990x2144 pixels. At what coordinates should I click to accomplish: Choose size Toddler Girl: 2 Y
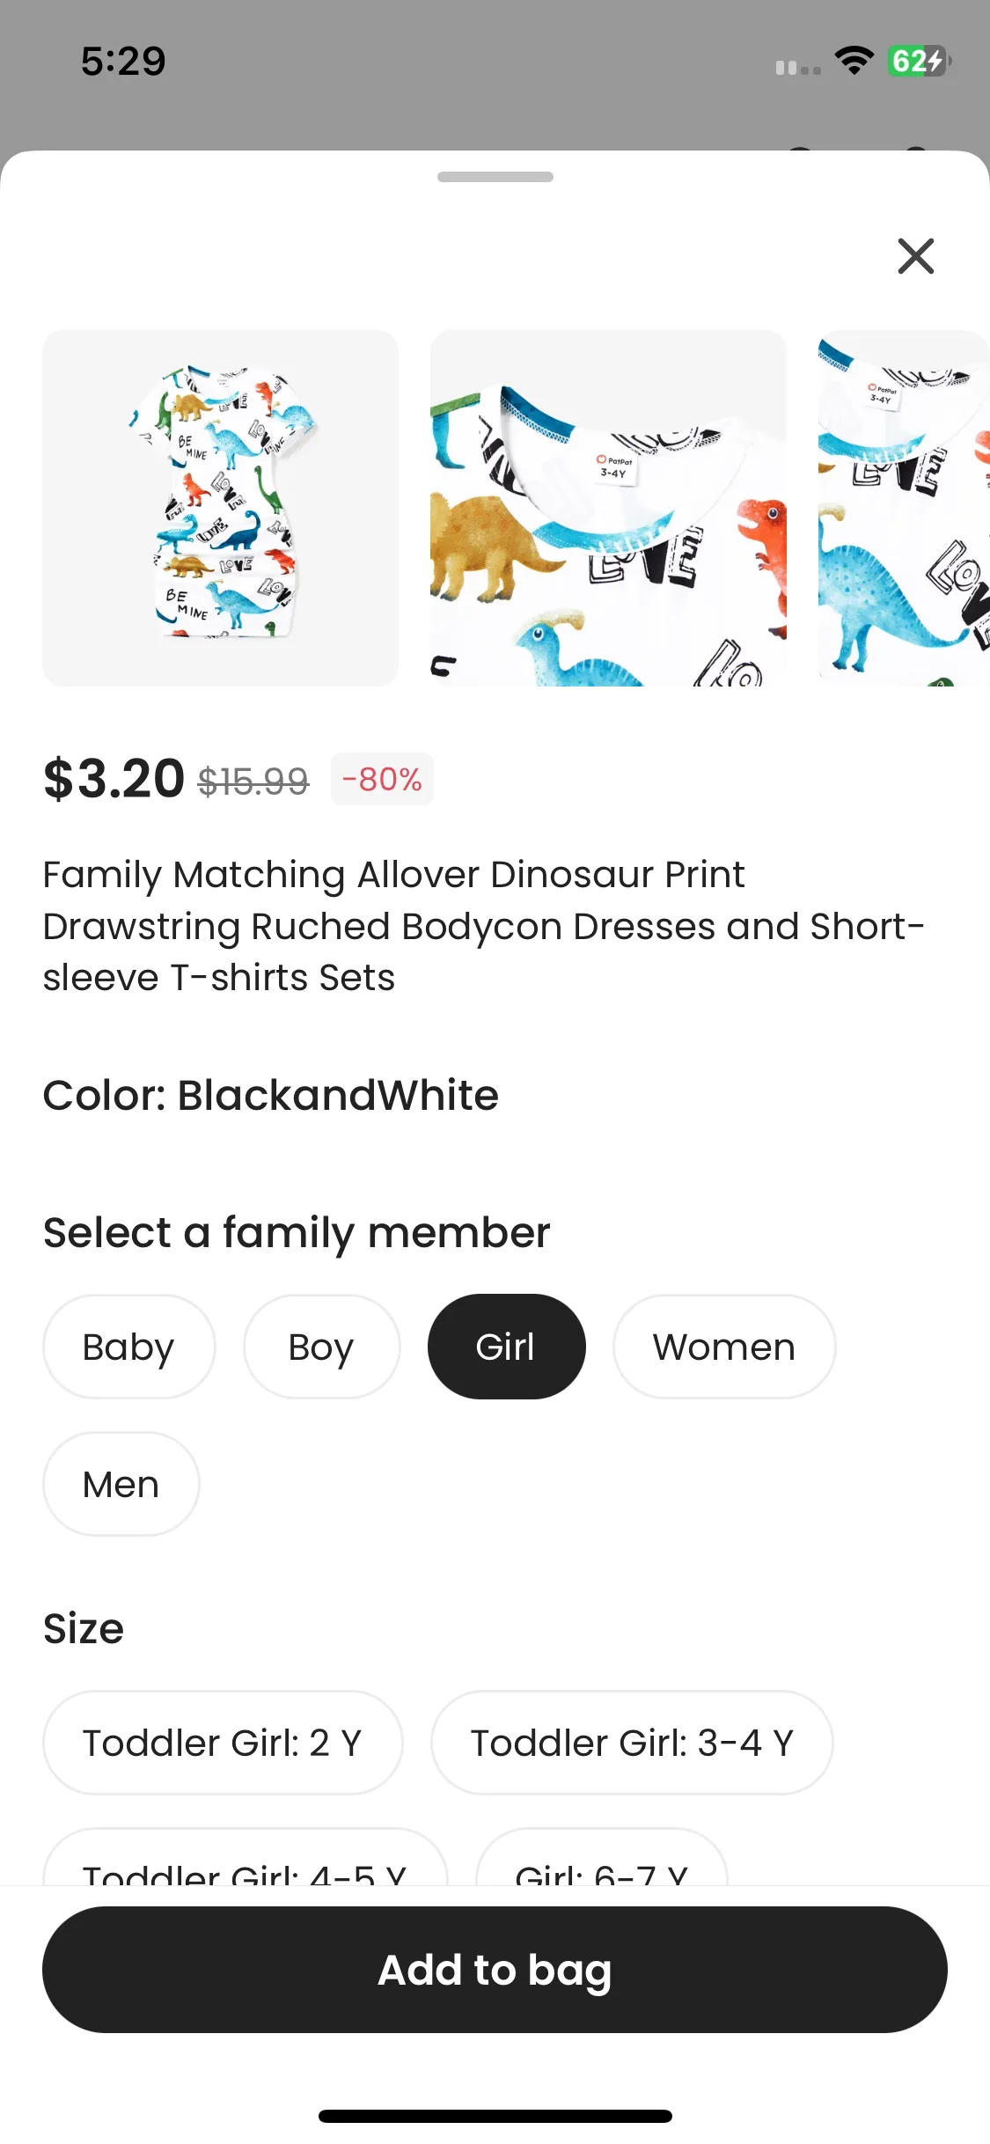[223, 1743]
